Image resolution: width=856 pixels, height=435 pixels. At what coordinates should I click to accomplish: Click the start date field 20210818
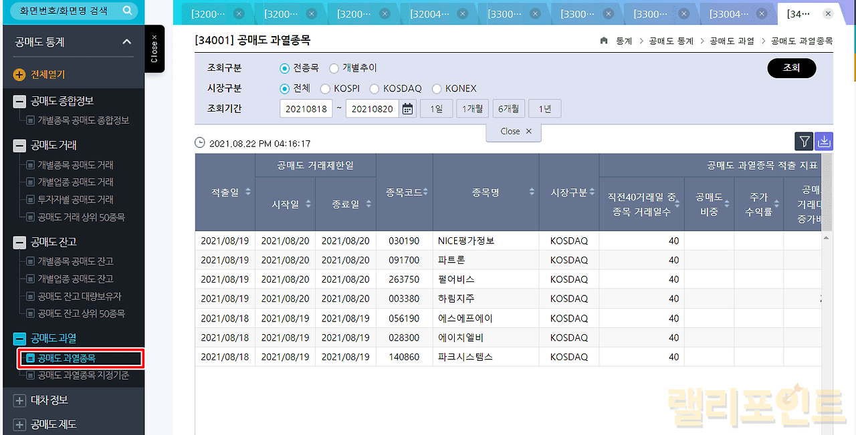coord(306,109)
